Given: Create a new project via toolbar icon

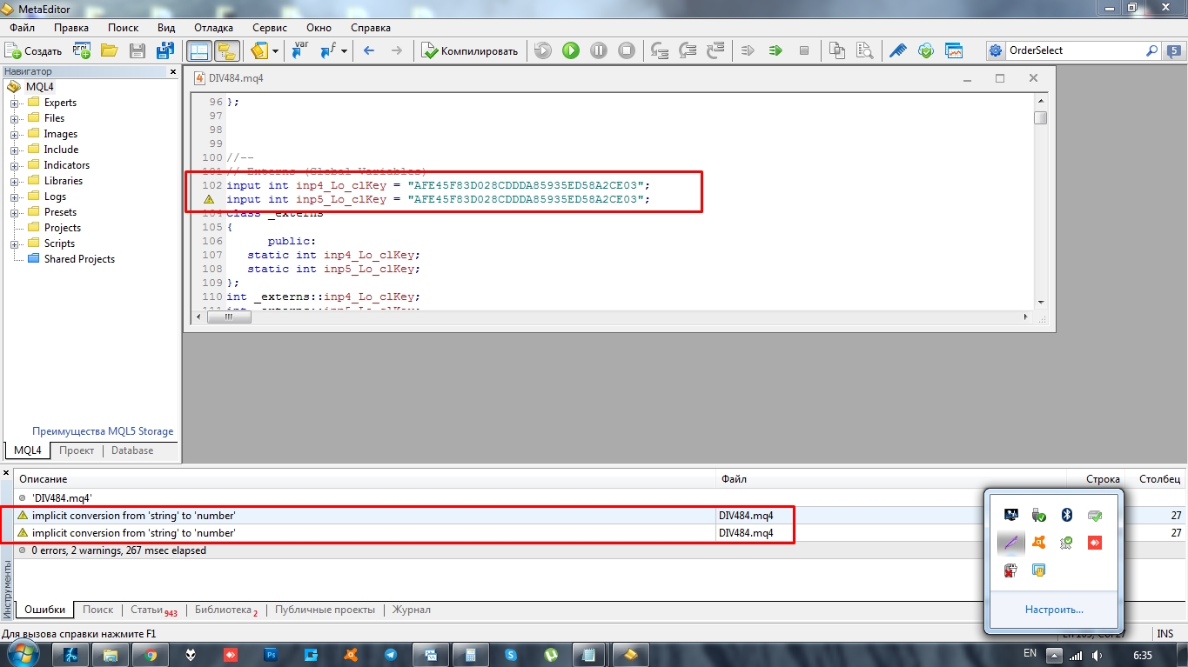Looking at the screenshot, I should pyautogui.click(x=83, y=50).
